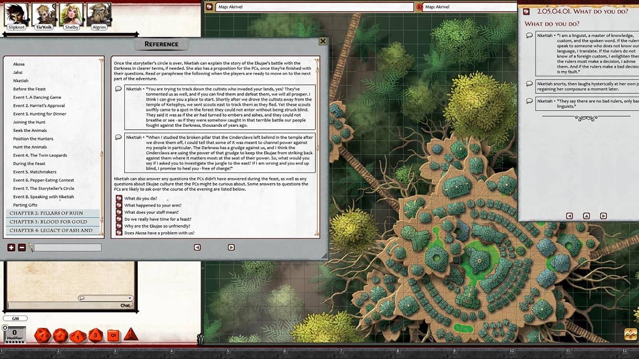Click Shelby's character portrait
639x359 pixels.
(x=70, y=14)
